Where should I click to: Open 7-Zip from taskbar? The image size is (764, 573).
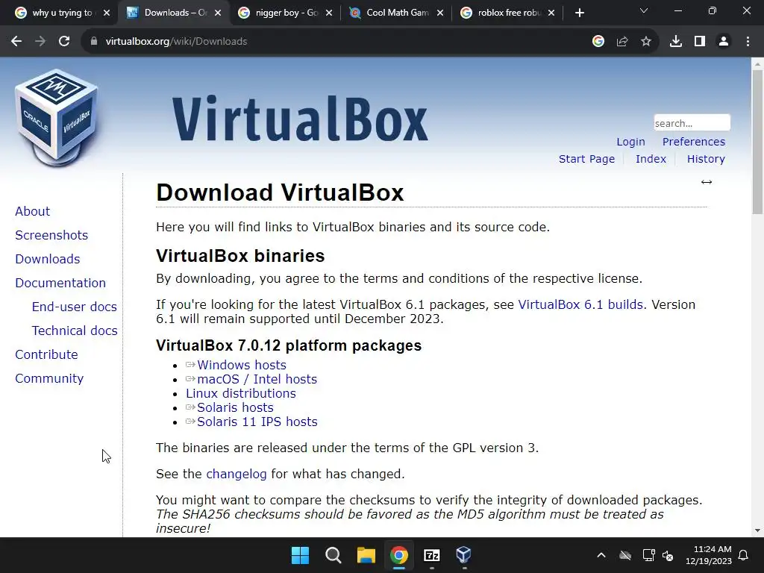click(432, 555)
